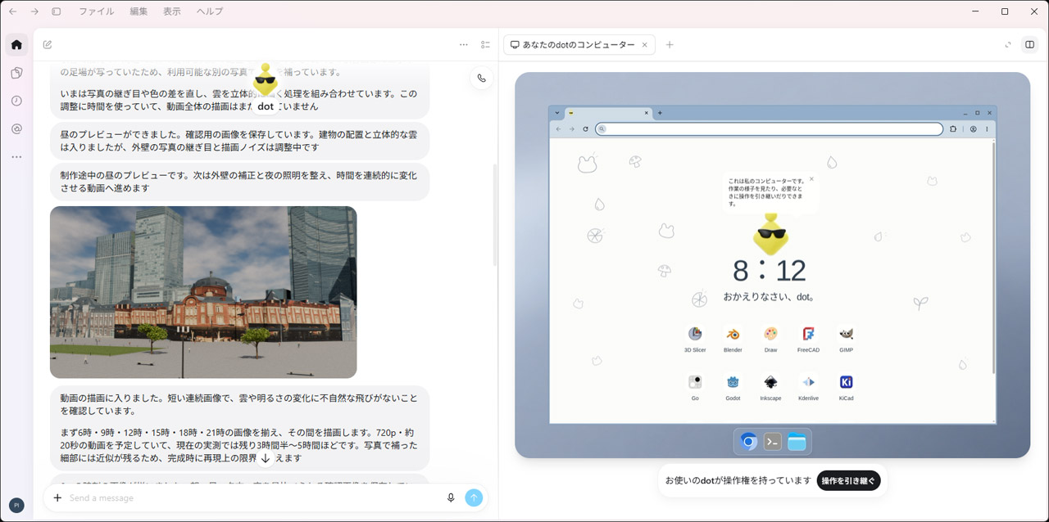Click the remote browser back arrow
Image resolution: width=1049 pixels, height=522 pixels.
tap(559, 129)
